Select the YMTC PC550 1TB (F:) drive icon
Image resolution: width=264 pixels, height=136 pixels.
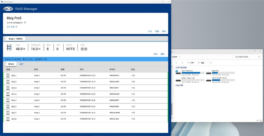point(209,80)
